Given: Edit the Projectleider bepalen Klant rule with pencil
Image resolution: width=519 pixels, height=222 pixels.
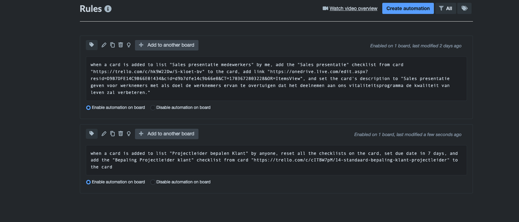Looking at the screenshot, I should [x=104, y=133].
